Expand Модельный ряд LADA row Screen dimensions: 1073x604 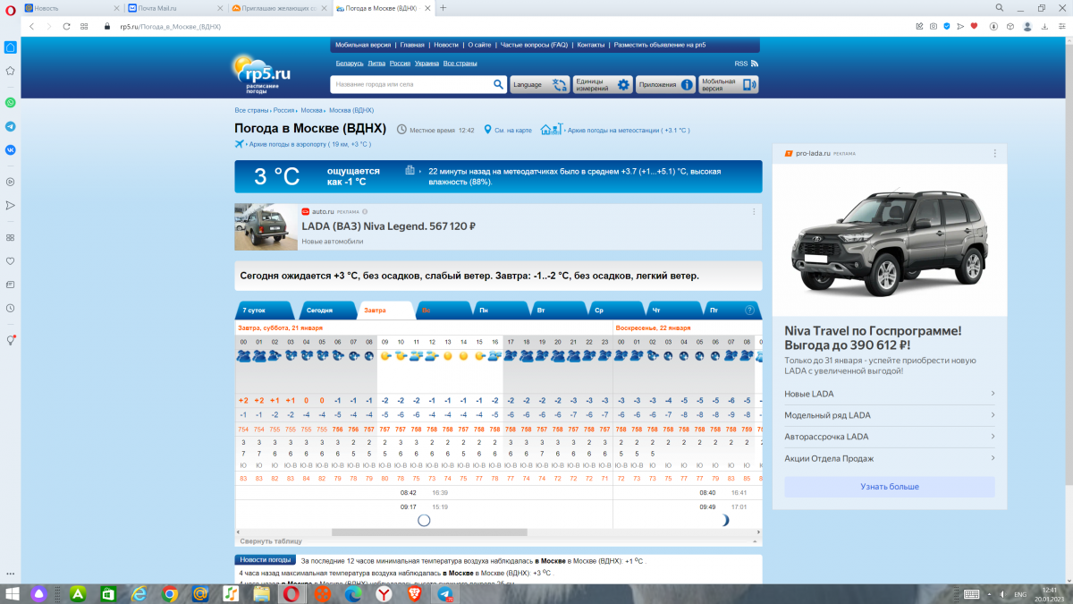tap(890, 415)
